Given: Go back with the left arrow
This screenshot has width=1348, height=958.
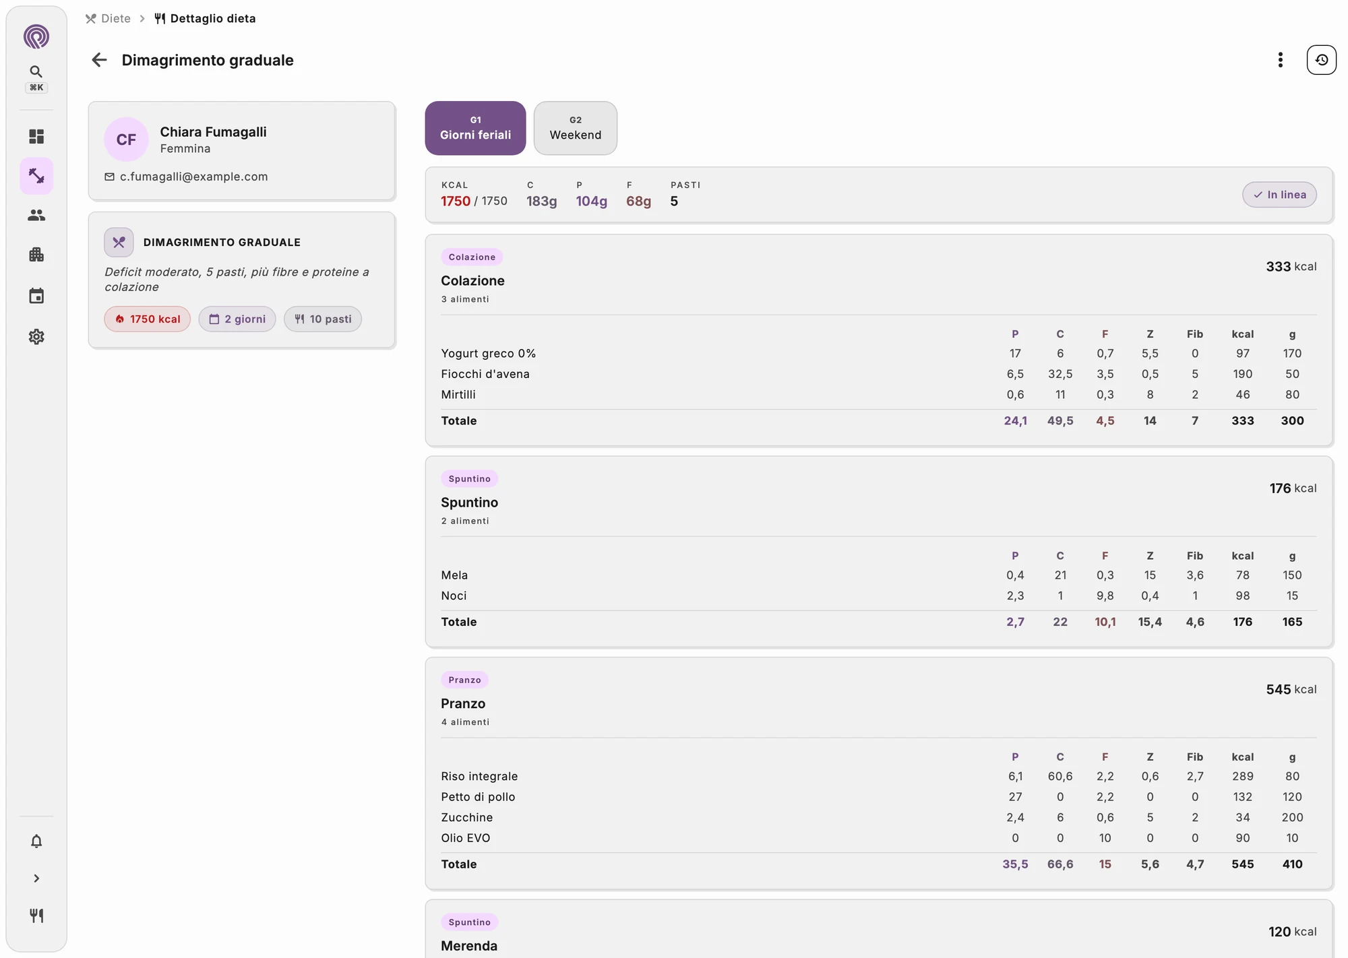Looking at the screenshot, I should [99, 60].
